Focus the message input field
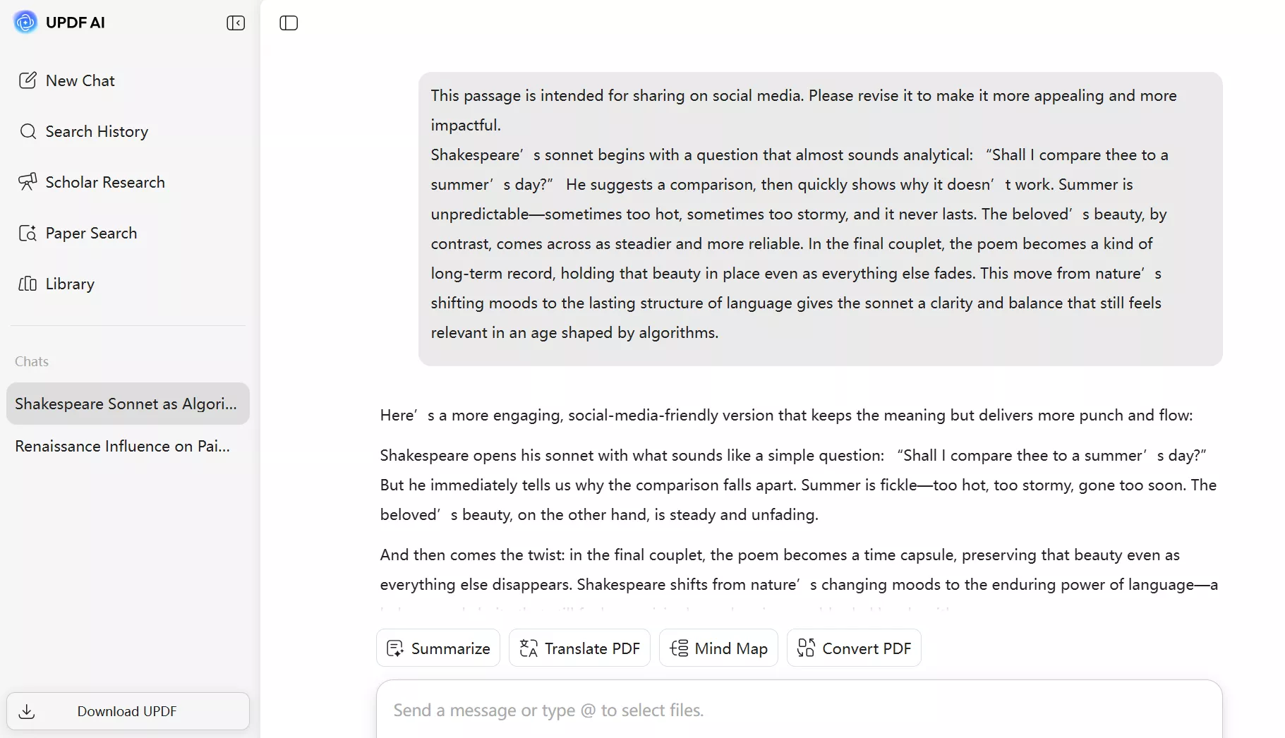This screenshot has height=738, width=1285. [797, 710]
